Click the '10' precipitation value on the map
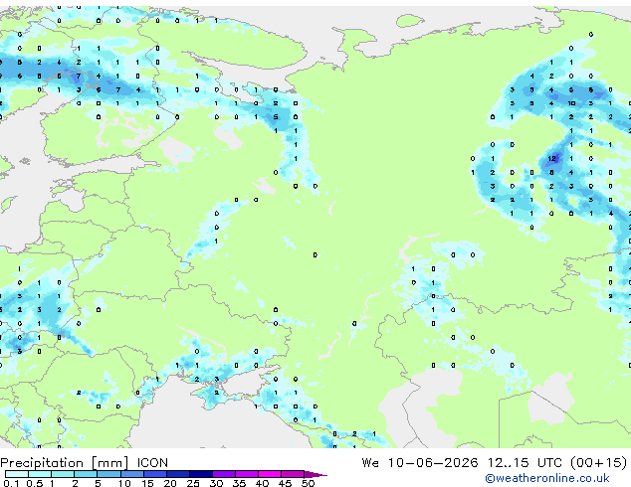Viewport: 631px width, 487px height. click(571, 103)
